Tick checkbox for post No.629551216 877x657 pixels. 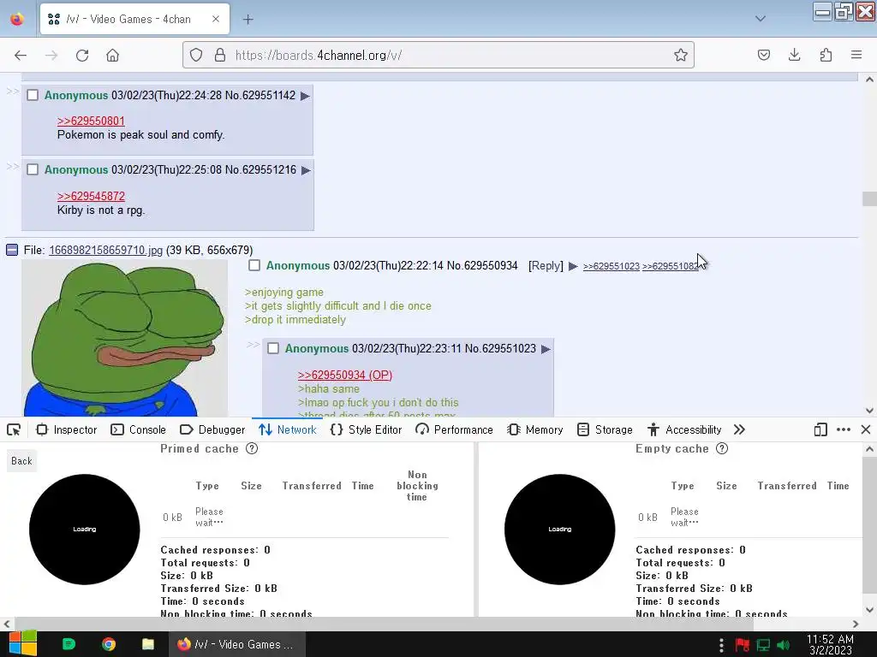pyautogui.click(x=33, y=170)
